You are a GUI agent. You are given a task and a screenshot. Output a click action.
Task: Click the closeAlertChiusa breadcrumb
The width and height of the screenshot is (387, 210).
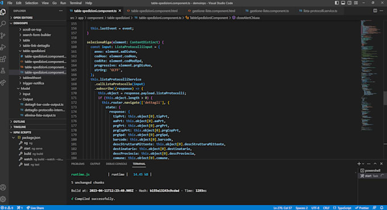click(x=246, y=18)
